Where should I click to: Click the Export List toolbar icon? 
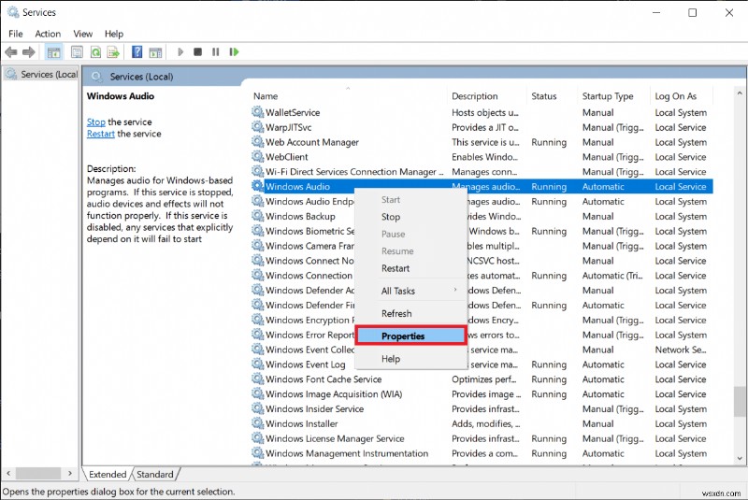[x=112, y=52]
